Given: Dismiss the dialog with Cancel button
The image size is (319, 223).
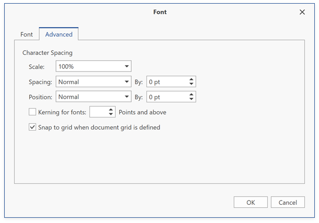Looking at the screenshot, I should click(x=288, y=202).
